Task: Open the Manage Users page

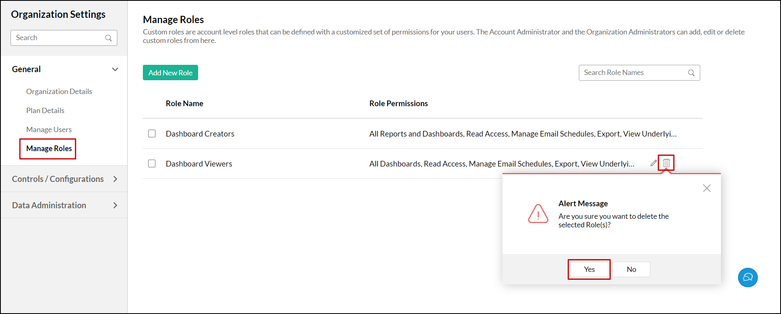Action: pos(49,130)
